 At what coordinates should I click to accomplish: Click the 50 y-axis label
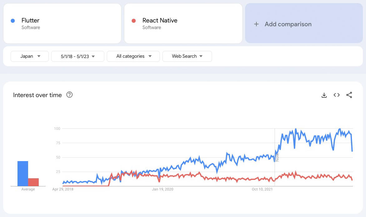pyautogui.click(x=58, y=157)
